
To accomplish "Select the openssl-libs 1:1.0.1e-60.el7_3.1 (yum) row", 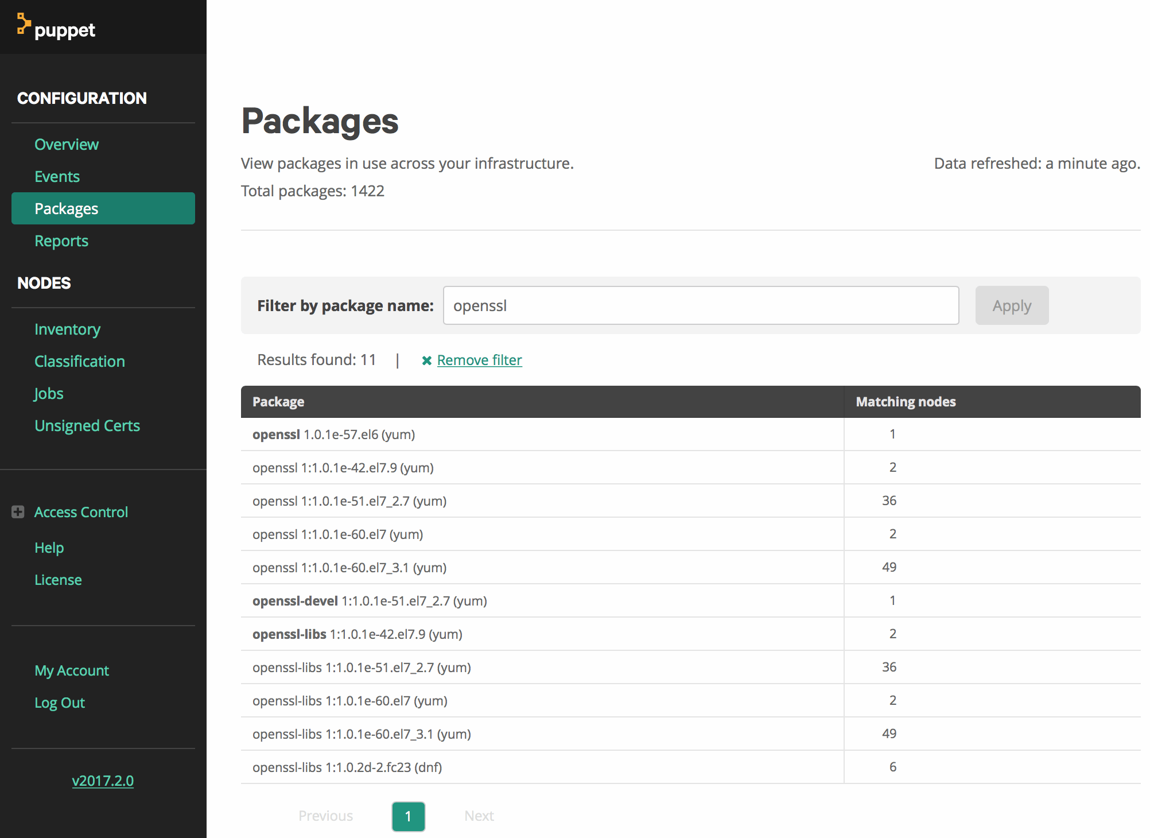I will pos(691,734).
